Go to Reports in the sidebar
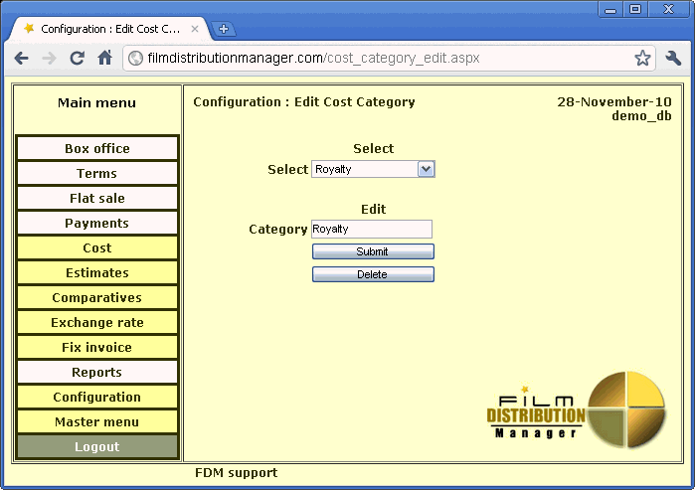695x490 pixels. click(x=97, y=372)
